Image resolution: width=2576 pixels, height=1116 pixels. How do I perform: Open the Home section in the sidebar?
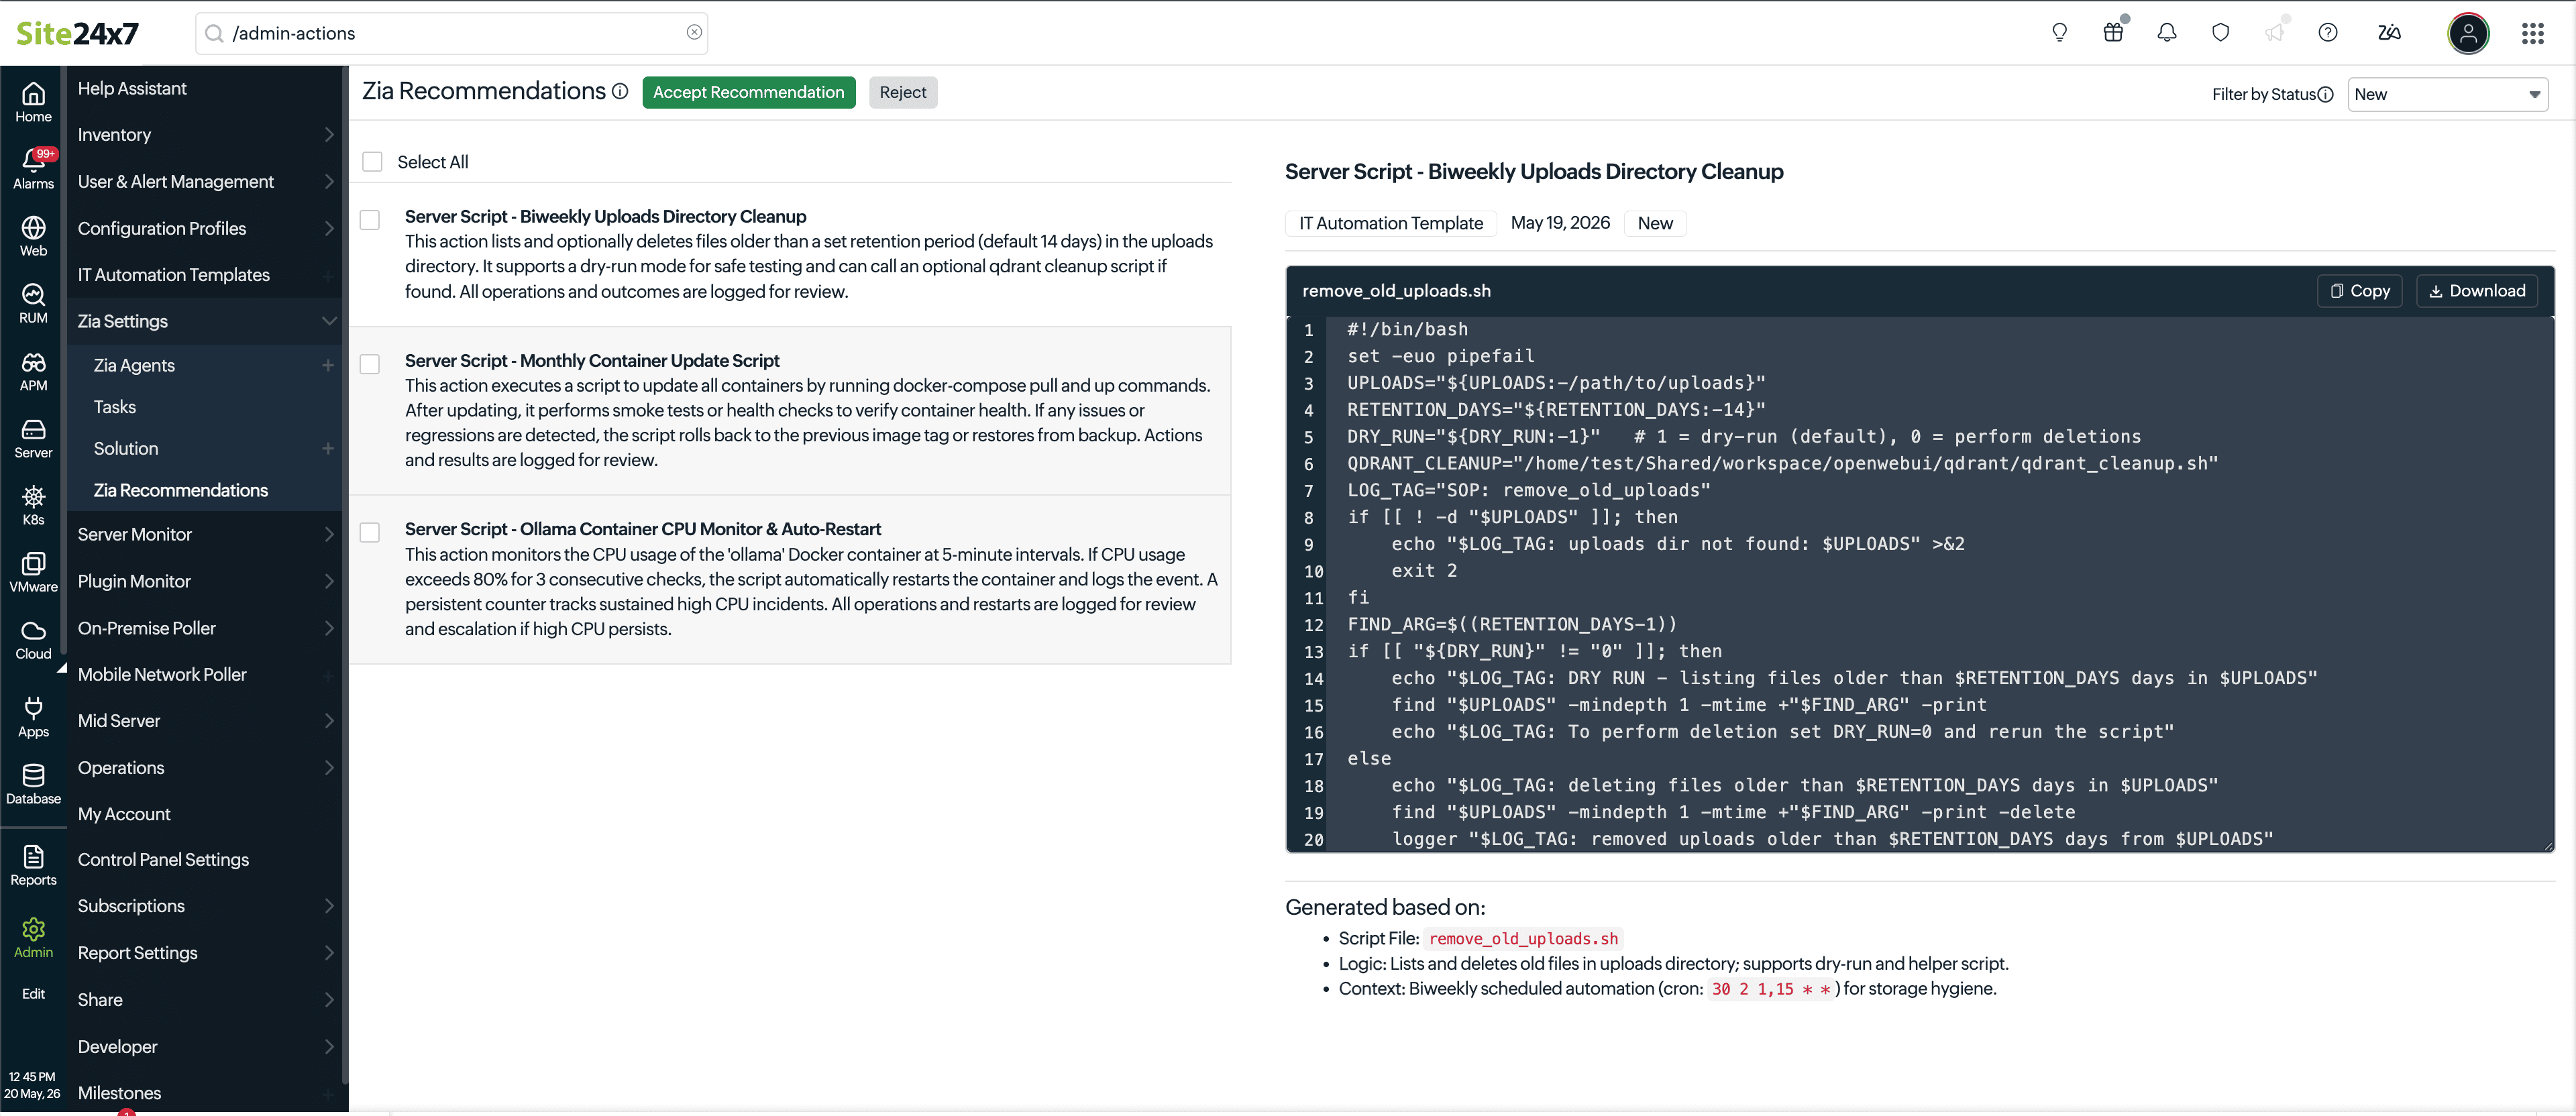[x=33, y=102]
